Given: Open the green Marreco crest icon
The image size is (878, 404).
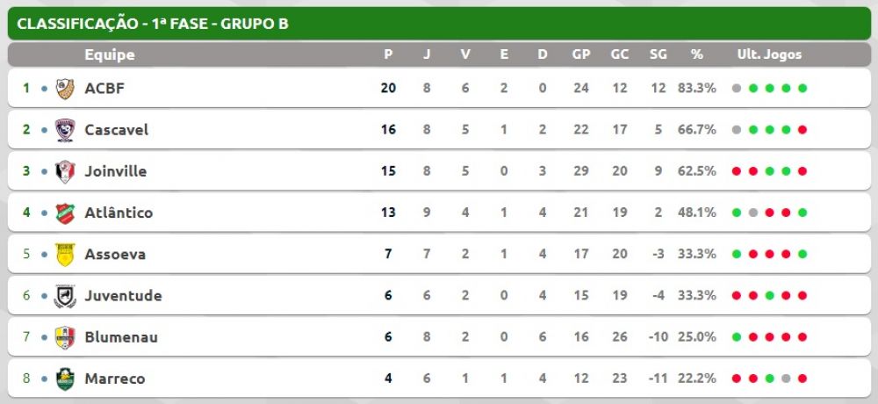Looking at the screenshot, I should pos(65,379).
